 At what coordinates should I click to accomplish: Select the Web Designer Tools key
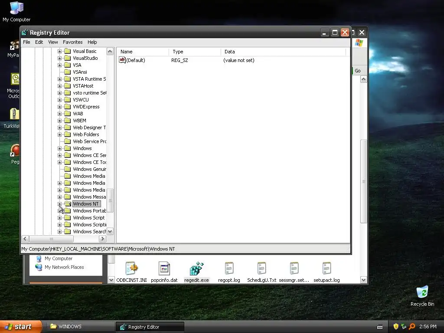(x=89, y=127)
